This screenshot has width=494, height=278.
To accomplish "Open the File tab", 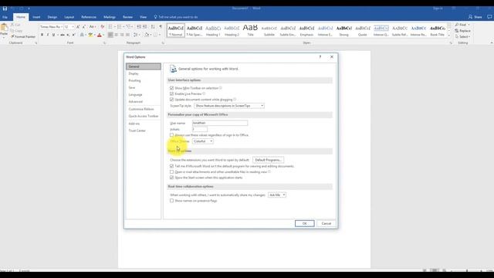I will (5, 17).
